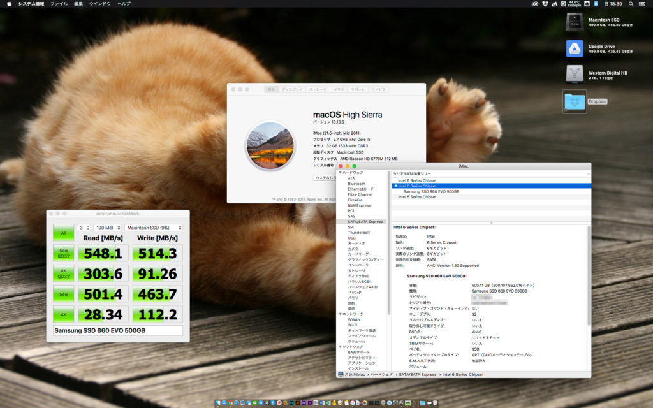Switch to the サービス tab in About This Mac
This screenshot has width=653, height=408.
pyautogui.click(x=379, y=89)
